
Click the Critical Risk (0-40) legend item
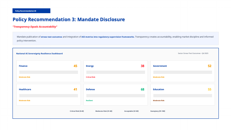77,111
